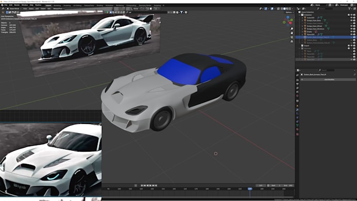Hide Dodge_Viper_Base with its eye icon
The height and width of the screenshot is (201, 357).
click(351, 20)
